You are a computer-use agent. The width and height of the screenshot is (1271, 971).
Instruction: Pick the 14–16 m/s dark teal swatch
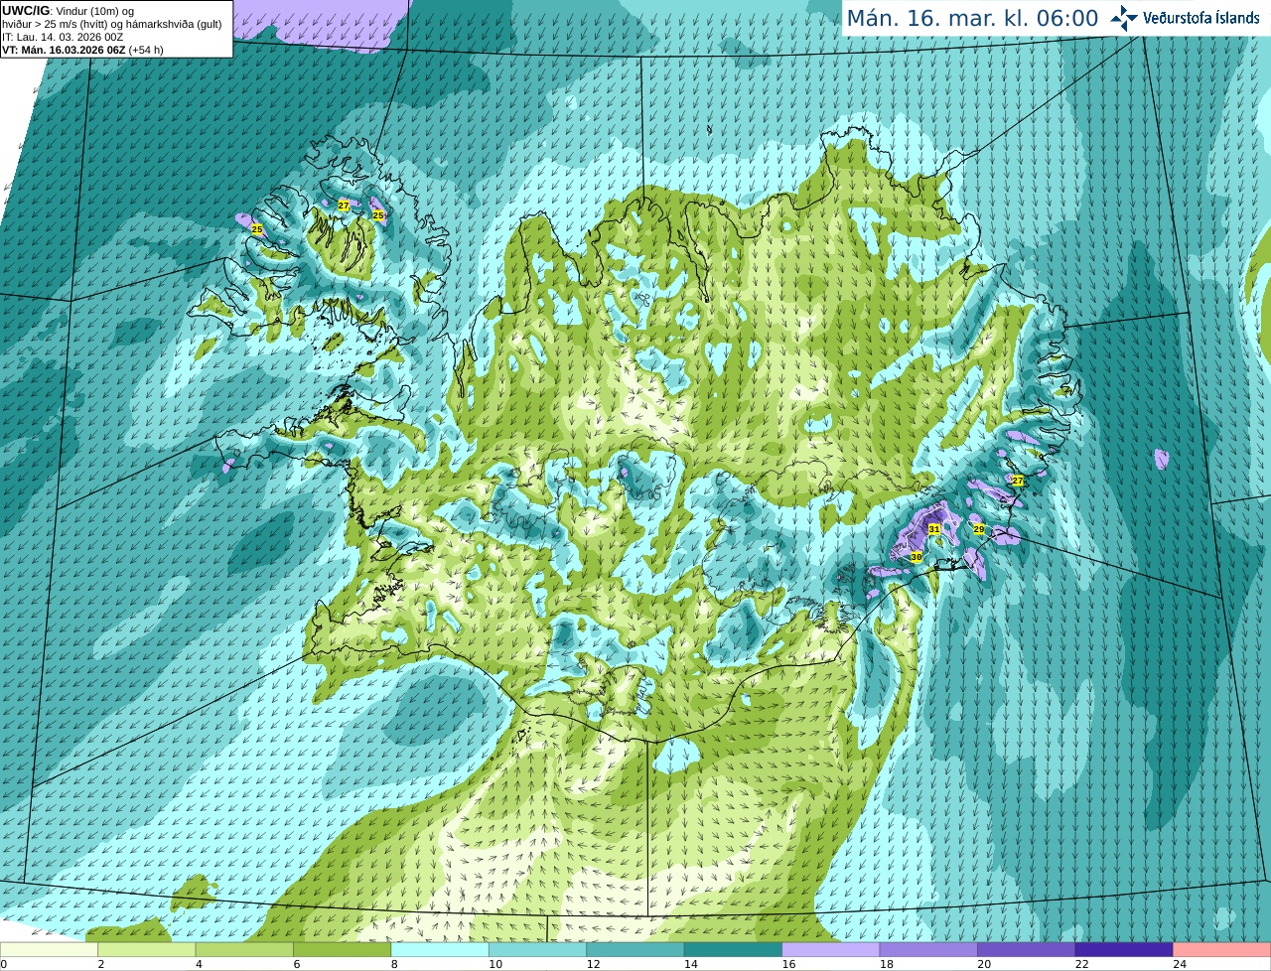733,949
